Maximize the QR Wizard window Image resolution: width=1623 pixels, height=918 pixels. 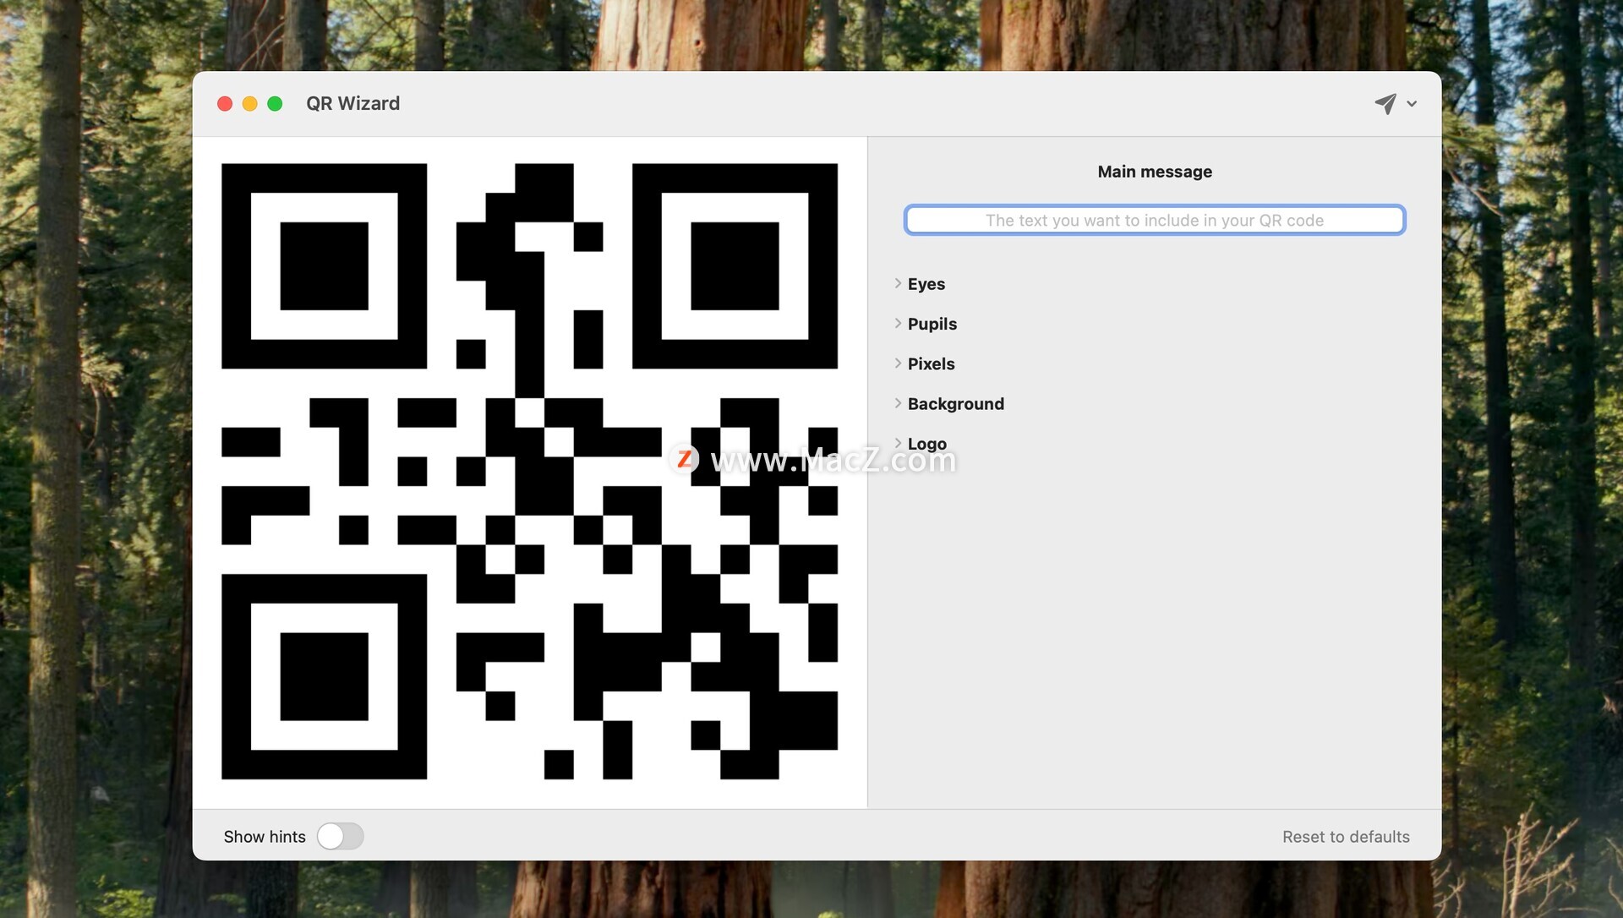pyautogui.click(x=275, y=104)
